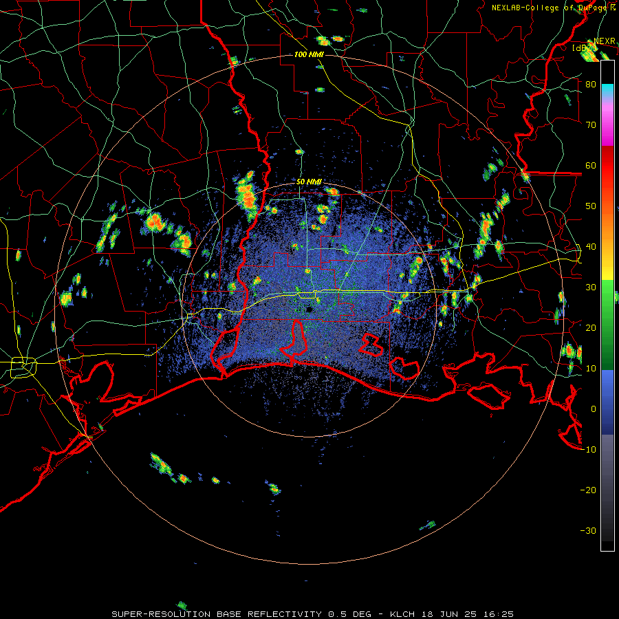Click the -10 value on the dBZ scale
The height and width of the screenshot is (619, 619).
click(x=588, y=450)
